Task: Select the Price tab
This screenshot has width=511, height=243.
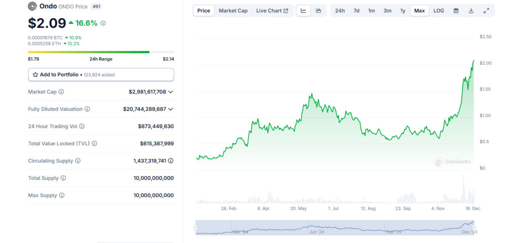Action: [x=204, y=11]
